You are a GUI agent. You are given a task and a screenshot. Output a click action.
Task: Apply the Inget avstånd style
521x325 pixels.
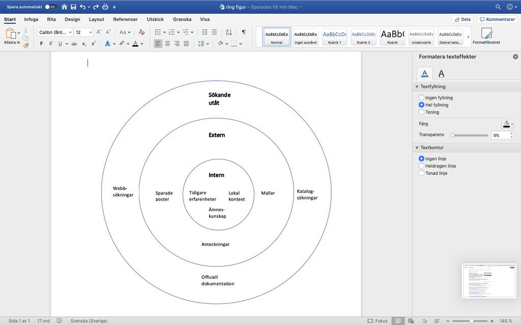click(x=305, y=37)
